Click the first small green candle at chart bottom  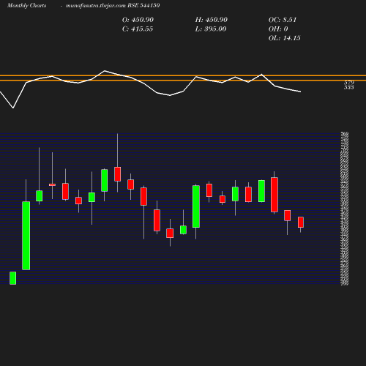[13, 278]
